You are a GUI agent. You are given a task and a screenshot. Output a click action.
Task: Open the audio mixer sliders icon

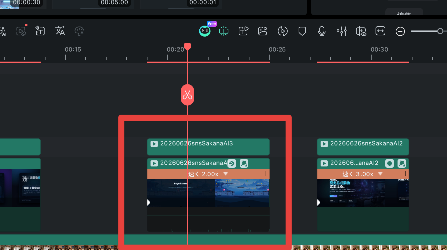pyautogui.click(x=341, y=31)
